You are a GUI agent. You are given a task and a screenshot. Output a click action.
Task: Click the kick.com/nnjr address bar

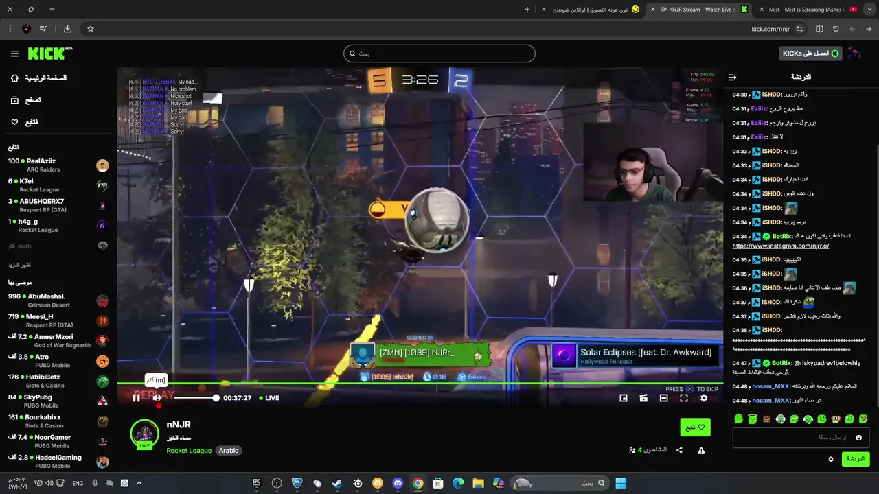[x=770, y=30]
